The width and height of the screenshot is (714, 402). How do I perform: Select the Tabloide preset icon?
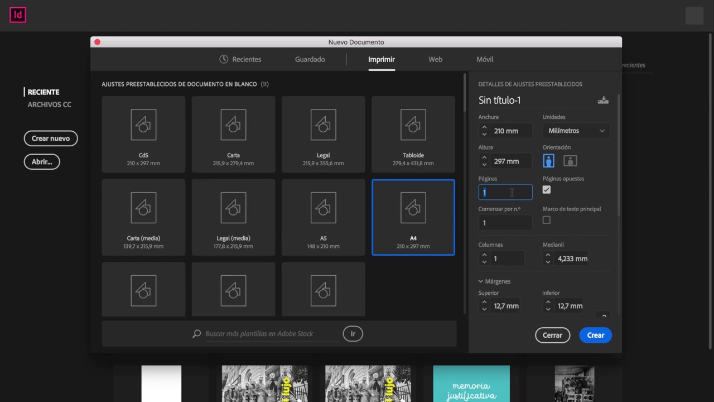(413, 125)
